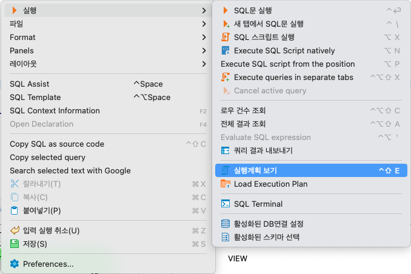Expand the Panels submenu arrow
This screenshot has width=411, height=274.
[x=204, y=50]
